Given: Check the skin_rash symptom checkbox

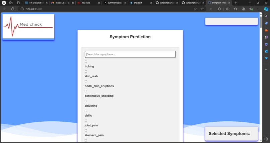Looking at the screenshot, I should tap(86, 71).
